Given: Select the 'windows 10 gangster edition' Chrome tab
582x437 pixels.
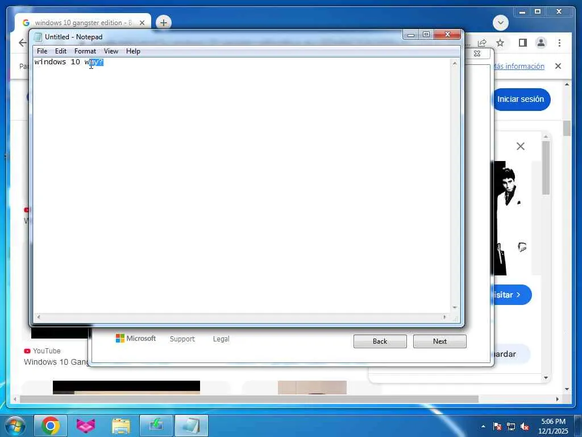Looking at the screenshot, I should [x=82, y=23].
